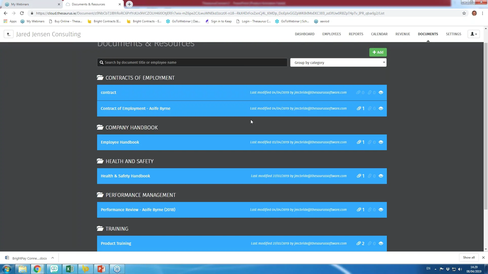Screen dimensions: 488x274
Task: Click link icon on Contract of Employment - Aoife Byrne row
Action: (x=370, y=109)
